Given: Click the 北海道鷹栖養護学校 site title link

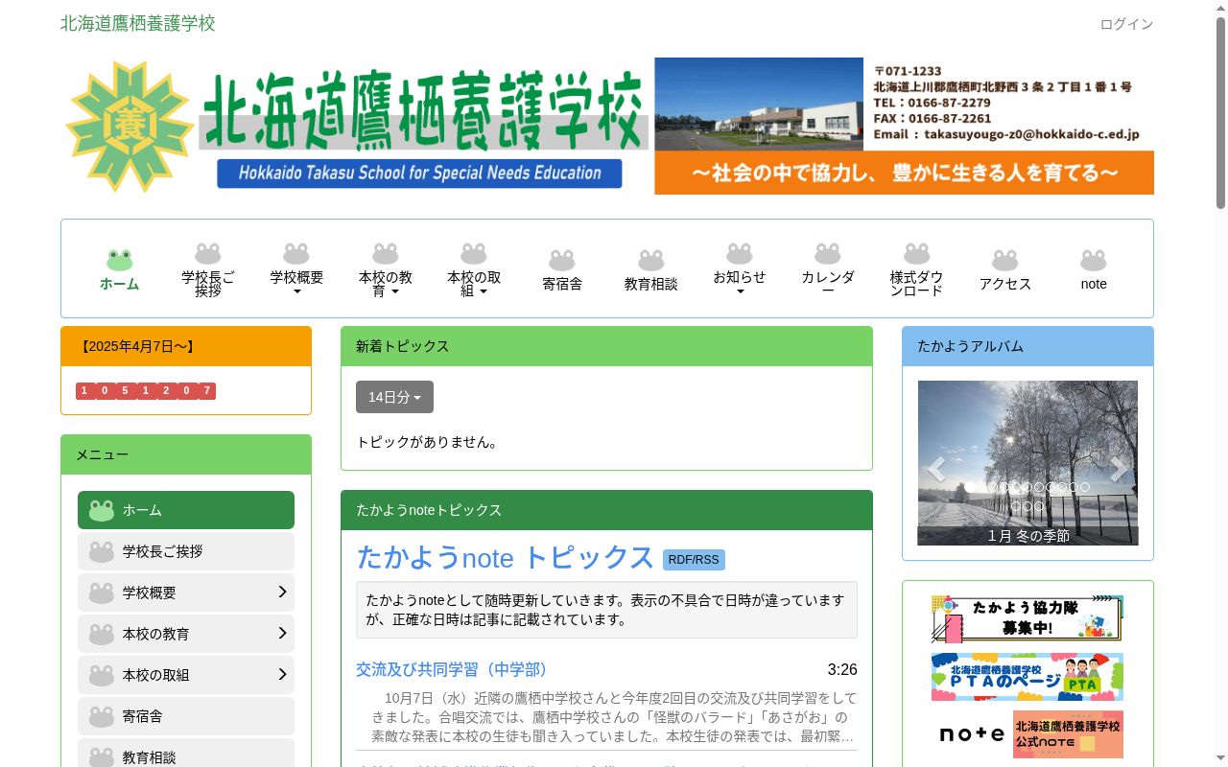Looking at the screenshot, I should [138, 23].
